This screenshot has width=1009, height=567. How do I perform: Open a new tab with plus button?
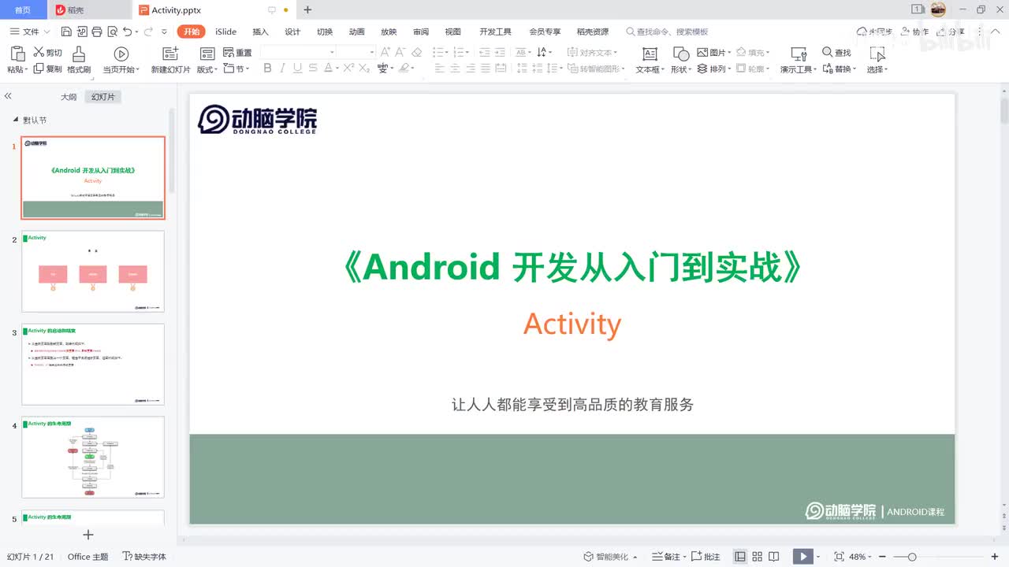307,10
